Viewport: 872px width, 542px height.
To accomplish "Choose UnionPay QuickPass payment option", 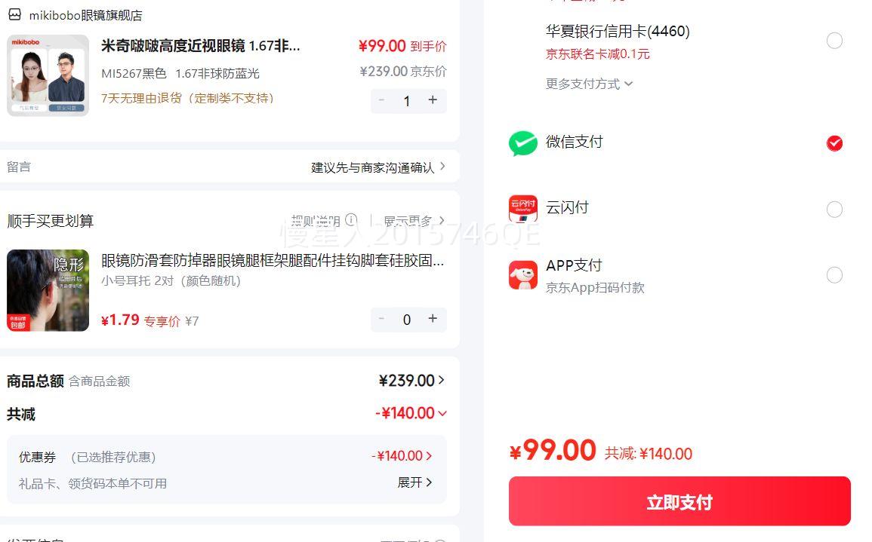I will click(x=834, y=209).
